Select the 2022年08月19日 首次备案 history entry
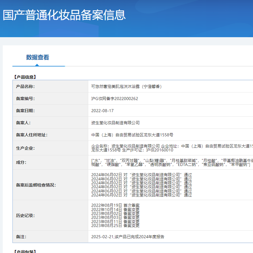 pos(115,206)
